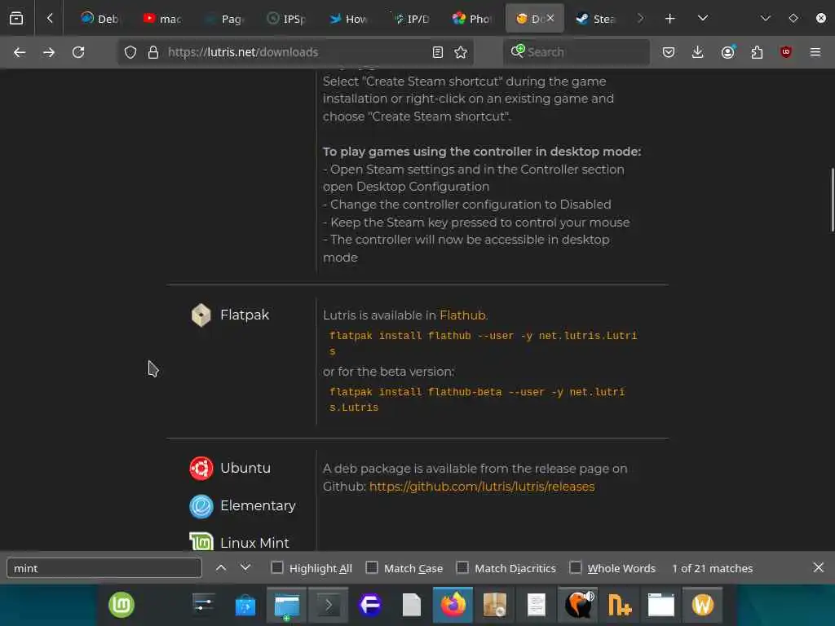This screenshot has height=626, width=835.
Task: Enable the Match Case checkbox
Action: [372, 567]
